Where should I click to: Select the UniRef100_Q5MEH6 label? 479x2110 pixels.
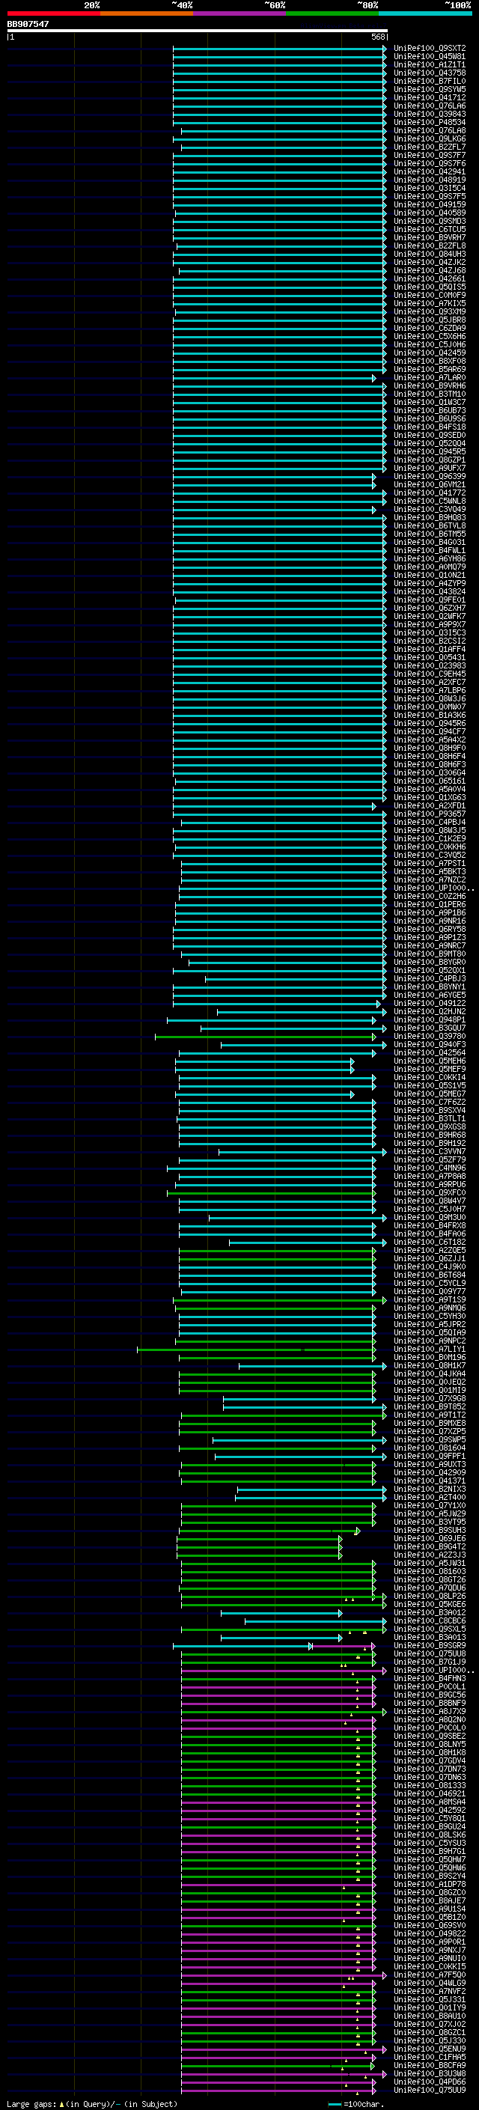tap(430, 1061)
